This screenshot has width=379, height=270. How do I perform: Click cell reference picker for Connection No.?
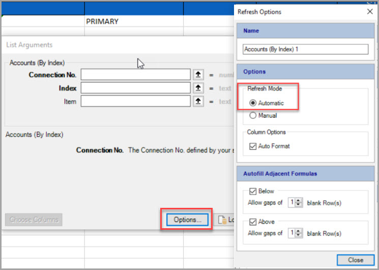[x=199, y=75]
